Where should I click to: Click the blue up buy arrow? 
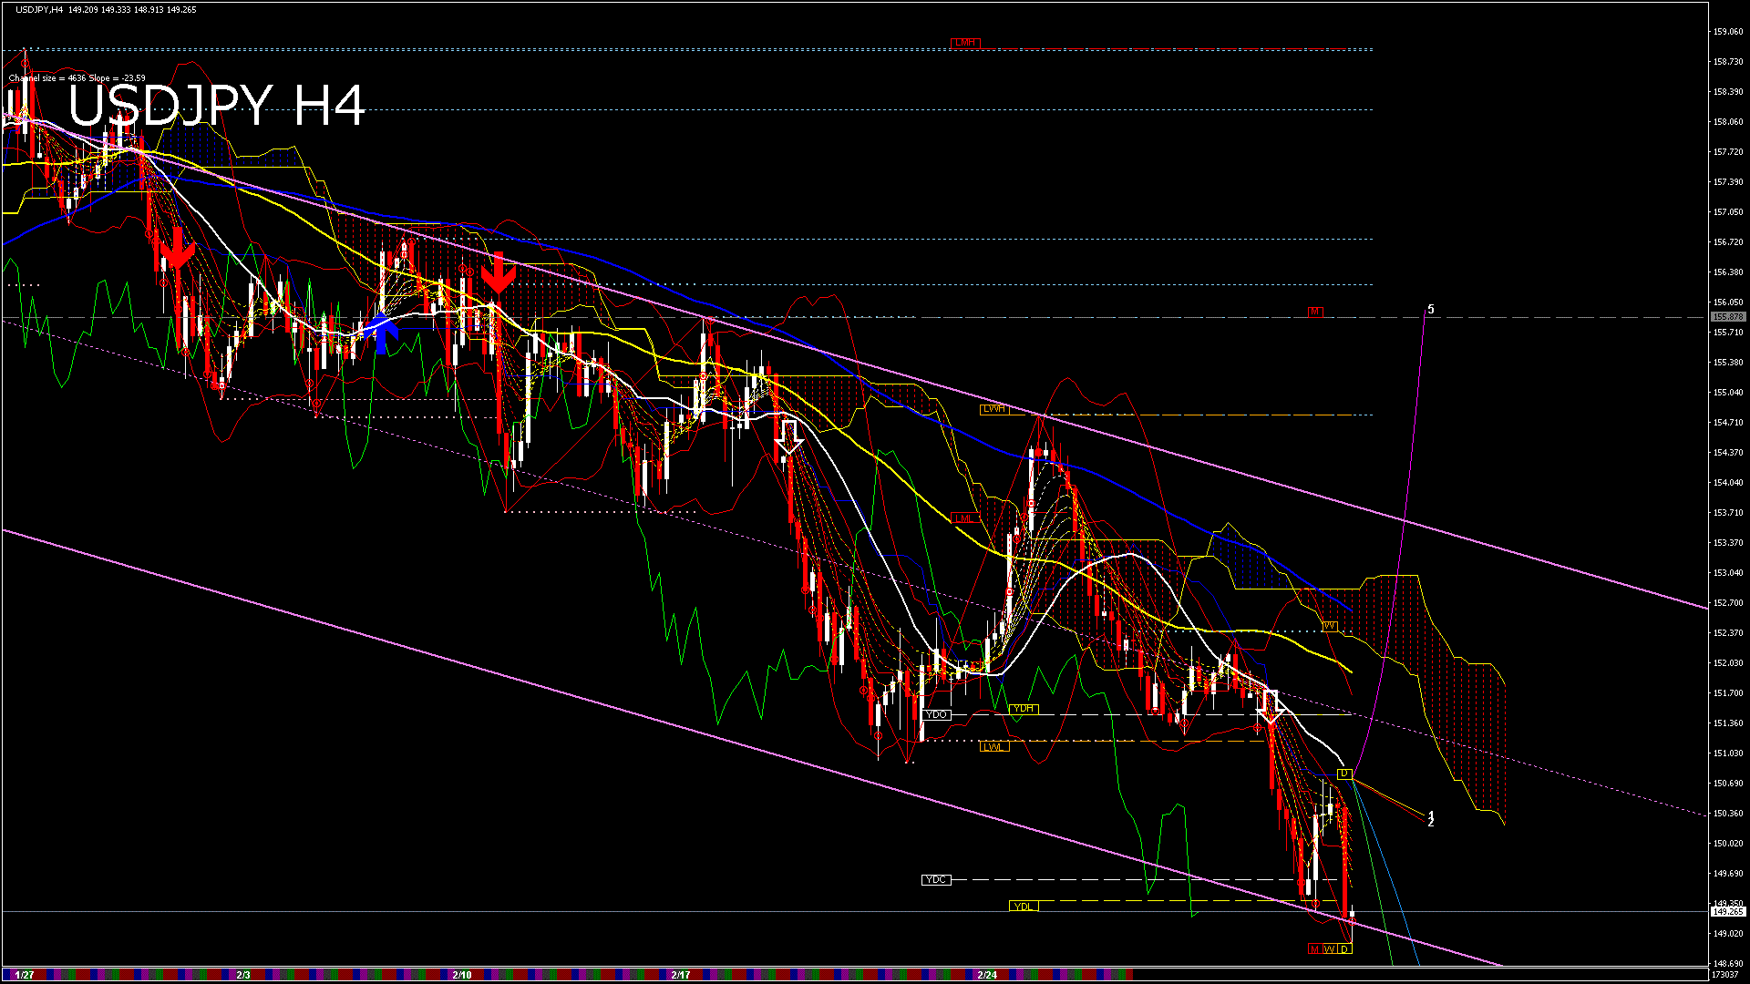[x=383, y=333]
